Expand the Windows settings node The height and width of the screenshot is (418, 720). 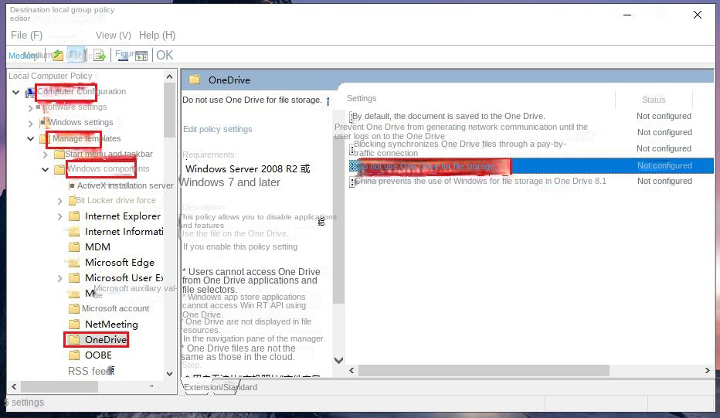pyautogui.click(x=31, y=123)
